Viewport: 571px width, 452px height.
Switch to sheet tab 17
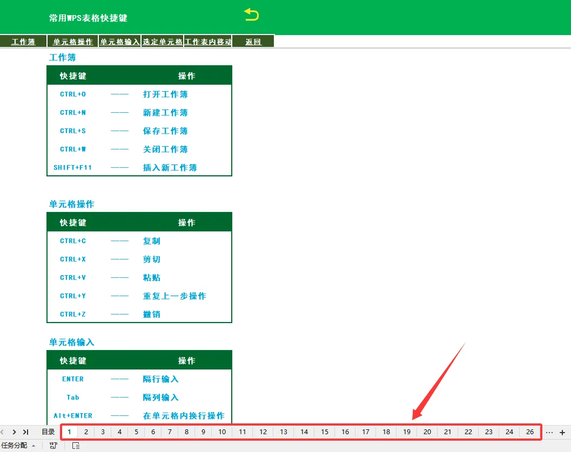(x=366, y=432)
